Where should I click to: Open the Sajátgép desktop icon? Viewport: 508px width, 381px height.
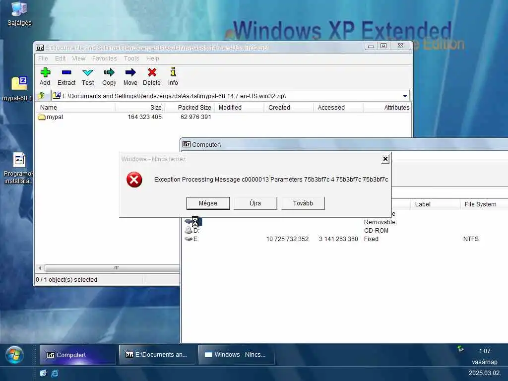[19, 14]
